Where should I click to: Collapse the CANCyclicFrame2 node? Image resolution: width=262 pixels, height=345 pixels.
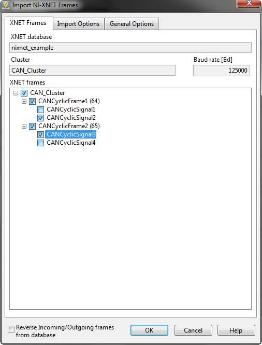pos(24,126)
